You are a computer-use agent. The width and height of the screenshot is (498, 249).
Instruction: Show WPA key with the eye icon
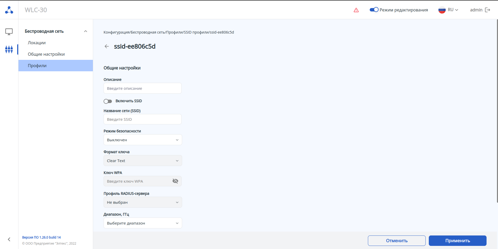pyautogui.click(x=175, y=181)
